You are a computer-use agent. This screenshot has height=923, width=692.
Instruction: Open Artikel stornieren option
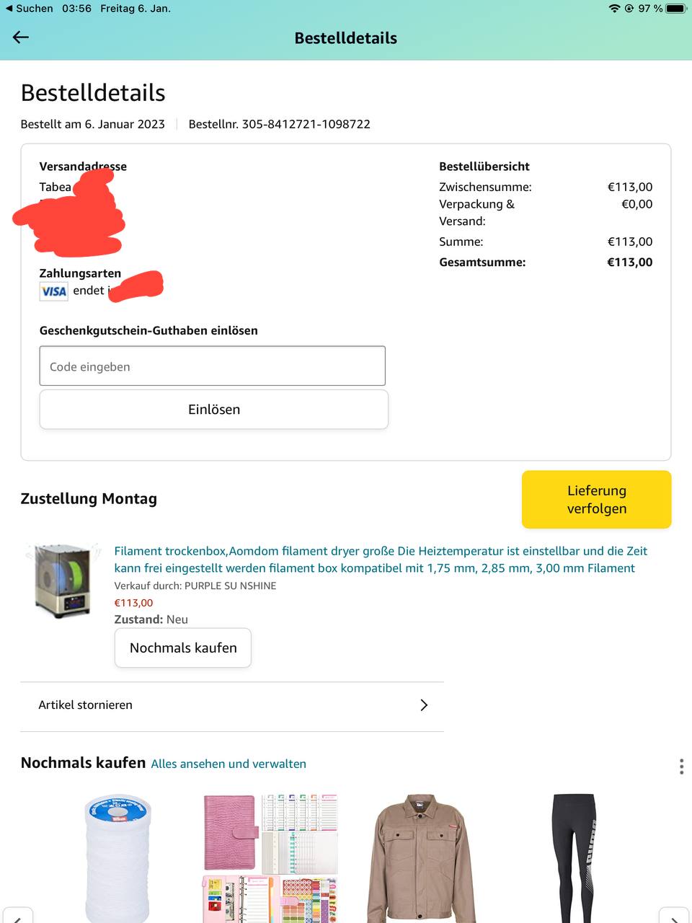coord(232,705)
